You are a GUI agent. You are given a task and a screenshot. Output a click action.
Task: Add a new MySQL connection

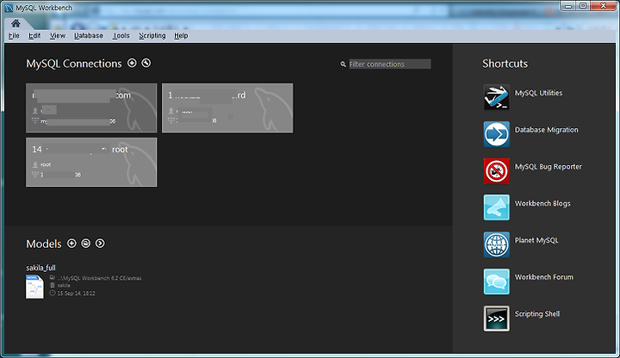[x=132, y=63]
